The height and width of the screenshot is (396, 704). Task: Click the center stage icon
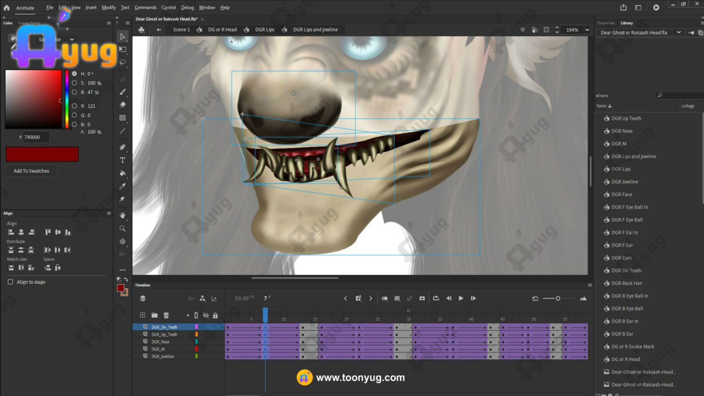(x=522, y=30)
